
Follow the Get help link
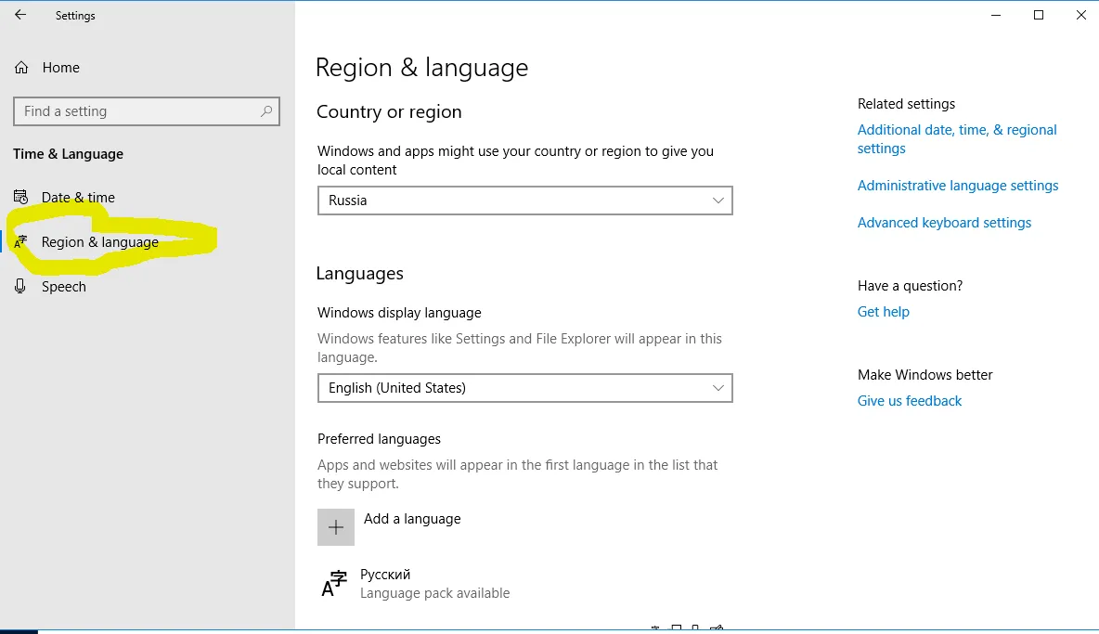click(x=883, y=312)
